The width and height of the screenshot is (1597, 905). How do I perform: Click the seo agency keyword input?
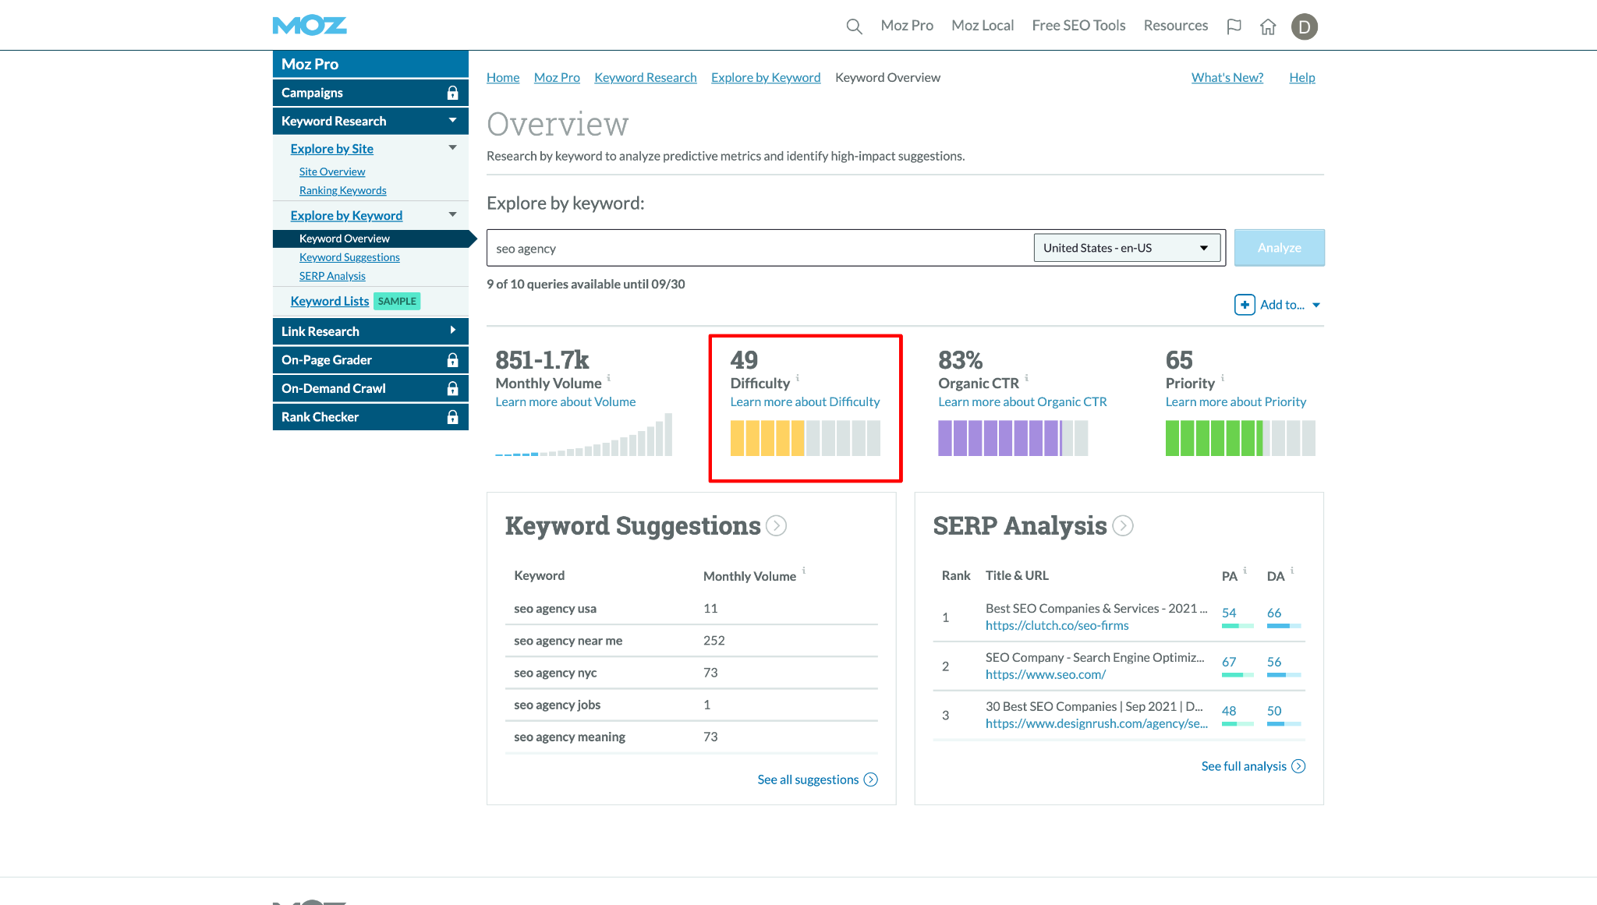coord(760,248)
